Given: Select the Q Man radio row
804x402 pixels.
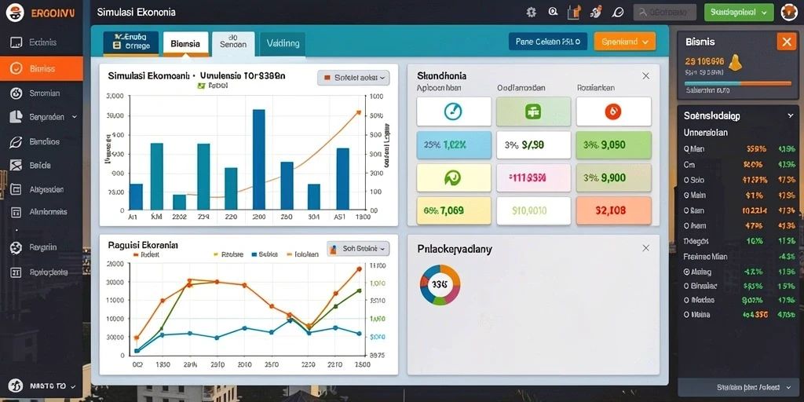Looking at the screenshot, I should pyautogui.click(x=740, y=149).
